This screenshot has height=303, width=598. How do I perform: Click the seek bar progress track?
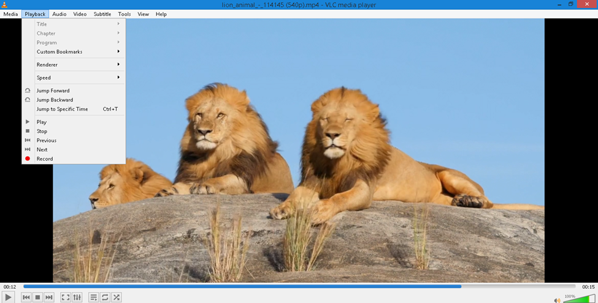(299, 286)
